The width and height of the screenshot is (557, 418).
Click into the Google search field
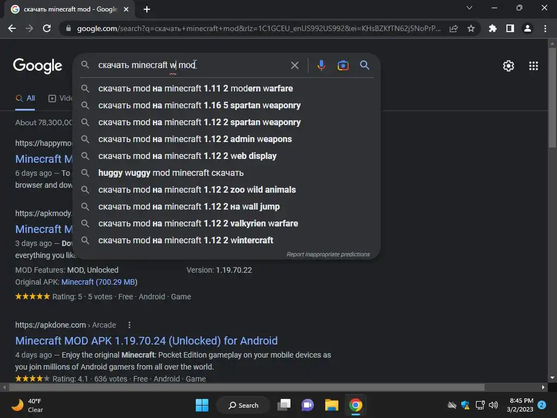coord(192,65)
